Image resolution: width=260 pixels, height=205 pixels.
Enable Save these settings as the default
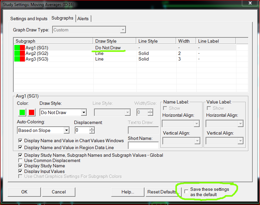[186, 191]
